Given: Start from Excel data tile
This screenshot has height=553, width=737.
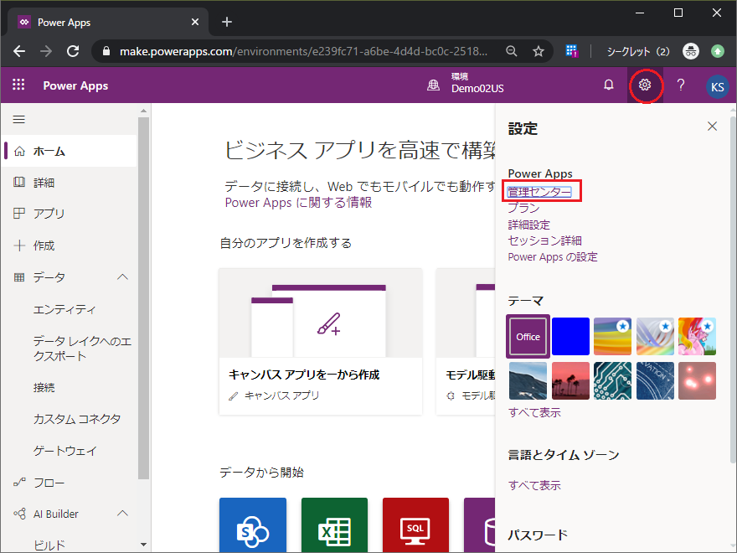Looking at the screenshot, I should 334,525.
